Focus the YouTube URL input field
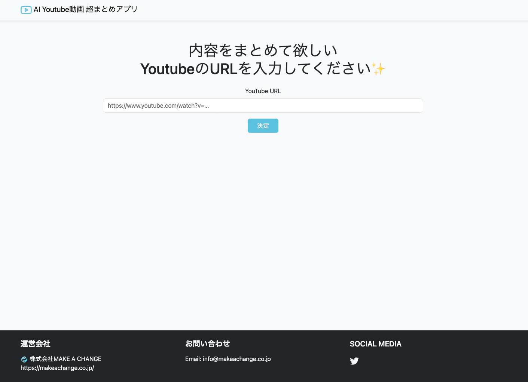 (x=263, y=106)
